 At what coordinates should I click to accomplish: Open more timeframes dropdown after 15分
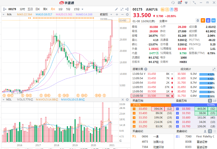pos(82,10)
